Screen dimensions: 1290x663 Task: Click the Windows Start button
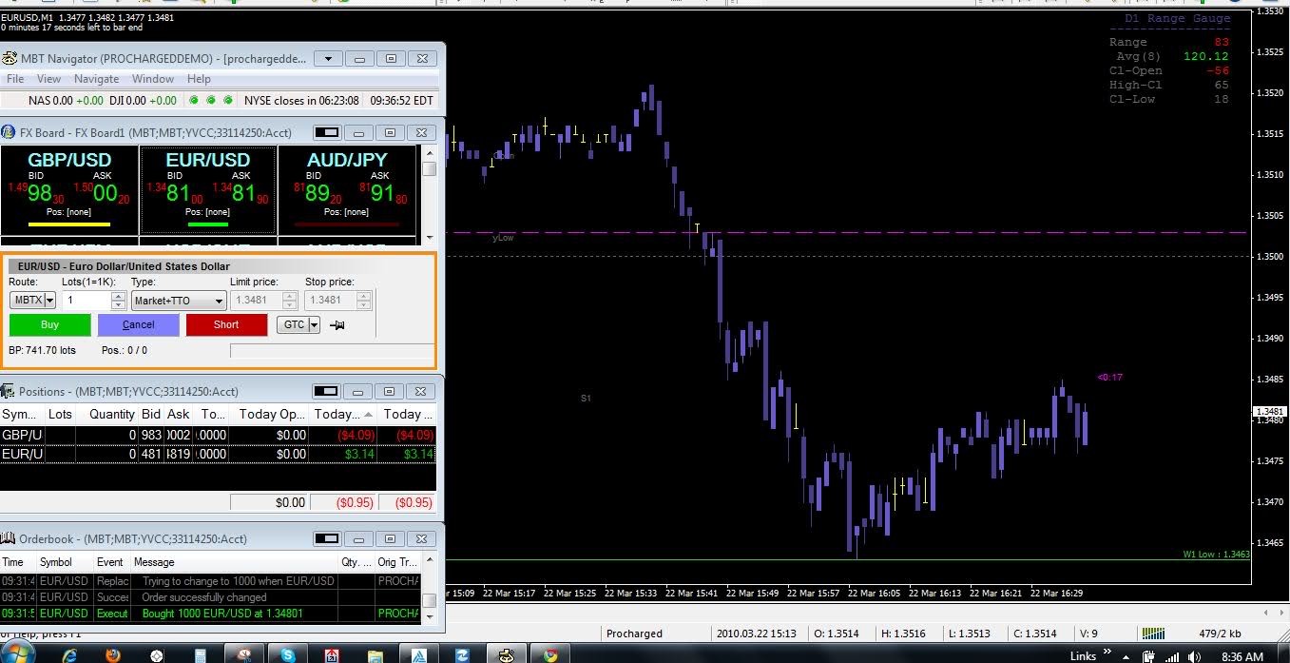17,653
